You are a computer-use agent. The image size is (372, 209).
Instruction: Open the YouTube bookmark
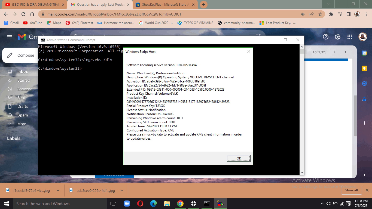coord(33,23)
